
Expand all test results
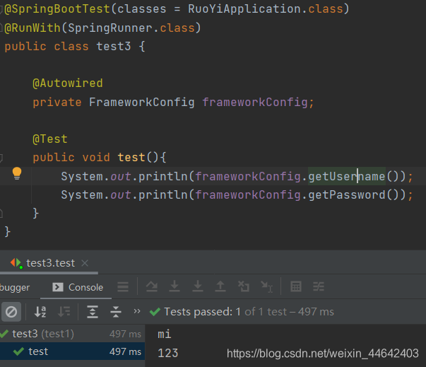coord(93,312)
